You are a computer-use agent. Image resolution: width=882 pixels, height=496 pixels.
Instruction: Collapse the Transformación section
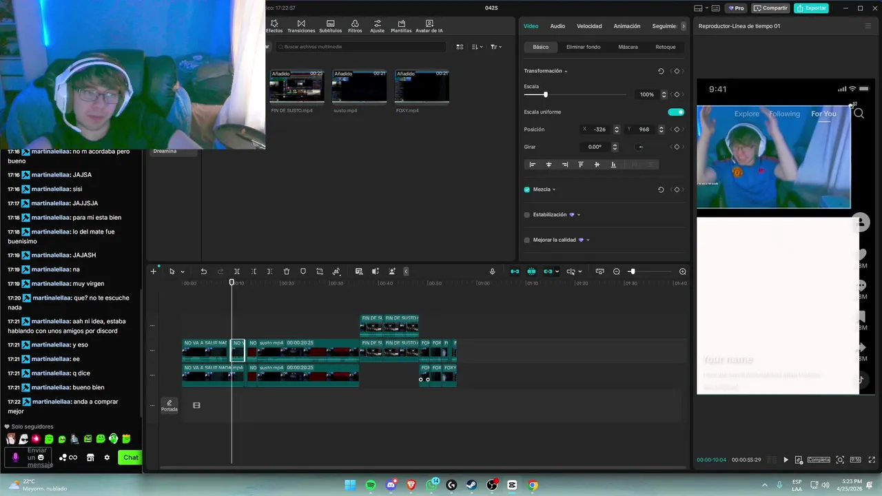point(566,72)
